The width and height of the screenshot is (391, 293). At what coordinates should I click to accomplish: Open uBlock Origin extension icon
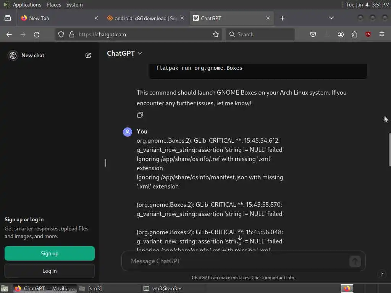coord(368,34)
